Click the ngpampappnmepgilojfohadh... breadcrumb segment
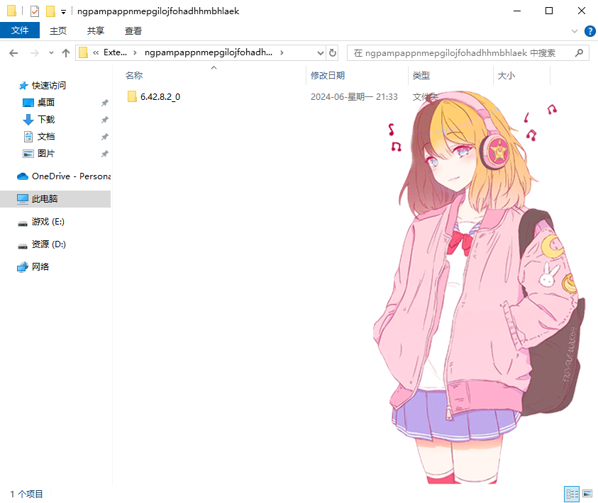The image size is (598, 503). [209, 52]
